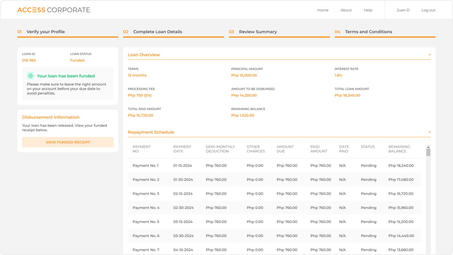Click payment date 01-30-2024
Viewport: 453px width, 255px height.
click(183, 180)
